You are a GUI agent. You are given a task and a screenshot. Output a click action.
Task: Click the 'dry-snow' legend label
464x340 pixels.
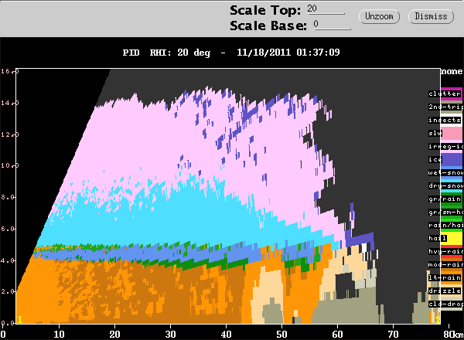[x=445, y=185]
